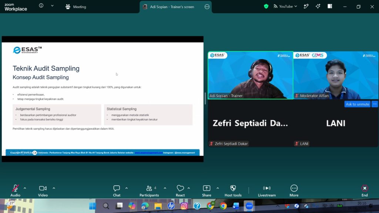Screen dimensions: 379x213
Task: Check the green encryption shield status
Action: [266, 7]
